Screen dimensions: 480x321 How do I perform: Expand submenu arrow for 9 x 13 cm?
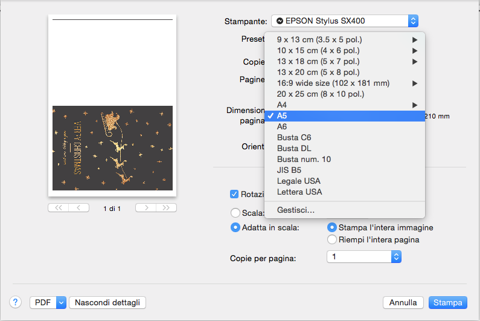tap(415, 40)
